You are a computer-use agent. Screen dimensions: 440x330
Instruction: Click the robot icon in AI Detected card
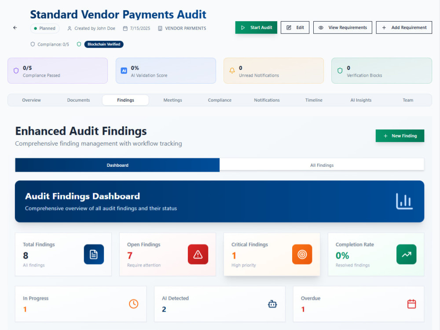(x=272, y=304)
